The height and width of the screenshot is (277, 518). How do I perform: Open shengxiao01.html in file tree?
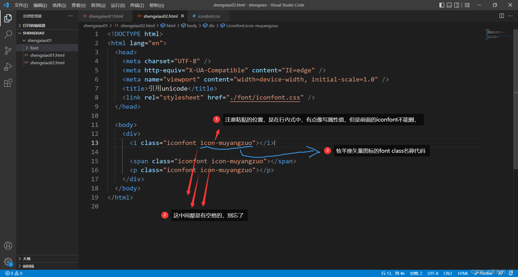point(47,55)
